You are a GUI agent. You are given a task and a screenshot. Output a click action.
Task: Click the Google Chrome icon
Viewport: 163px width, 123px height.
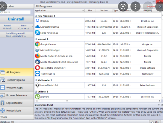[37, 44]
